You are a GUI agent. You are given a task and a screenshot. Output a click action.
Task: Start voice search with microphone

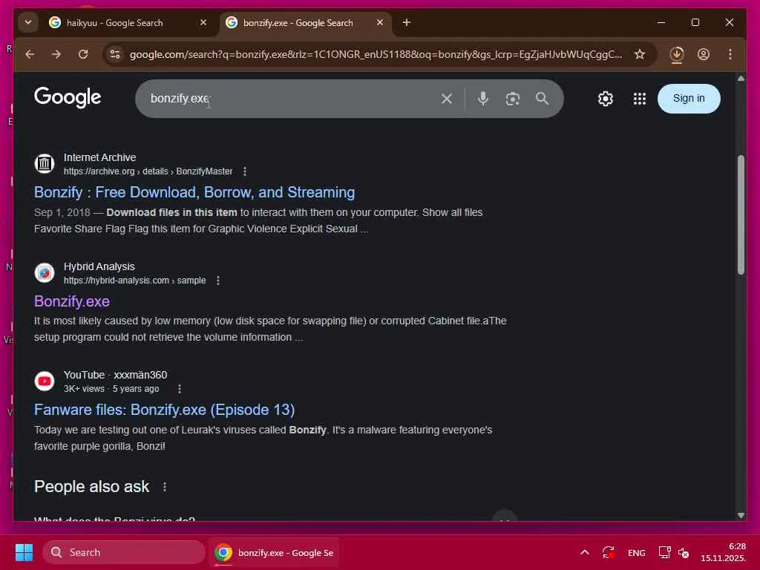point(482,99)
